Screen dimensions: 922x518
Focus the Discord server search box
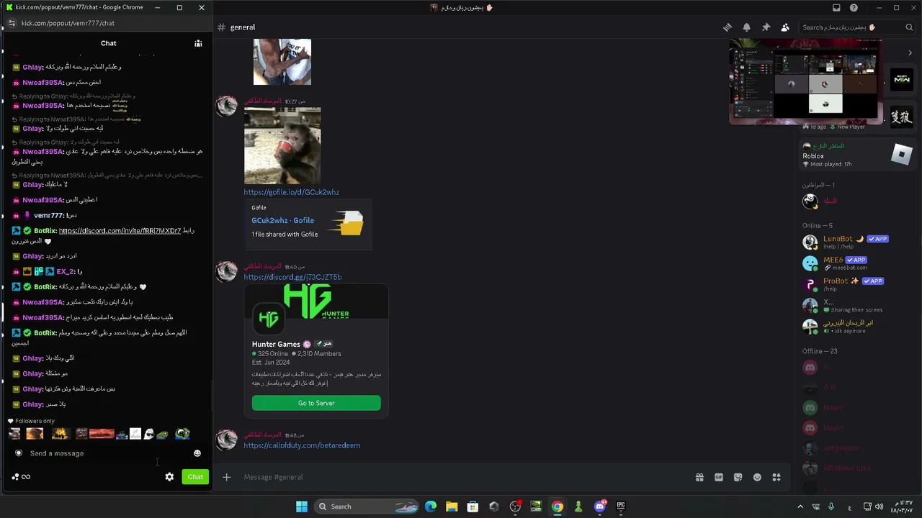(x=857, y=27)
